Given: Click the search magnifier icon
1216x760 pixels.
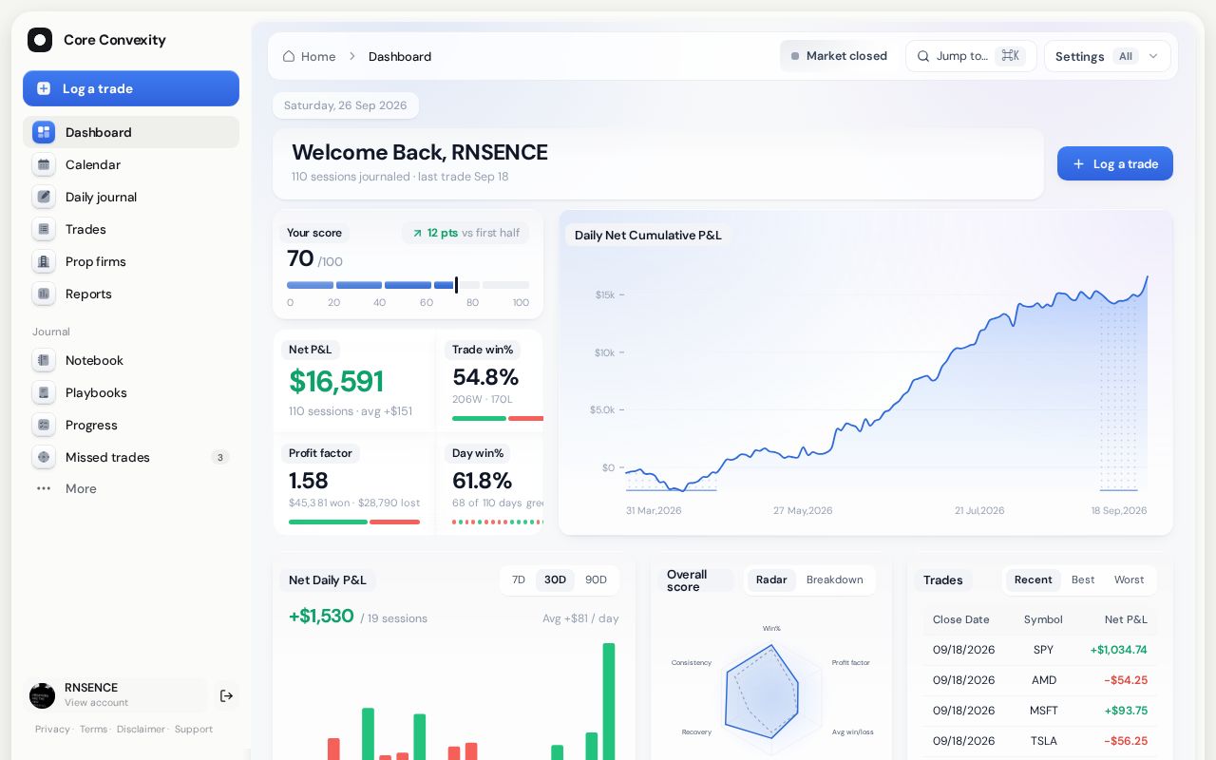Looking at the screenshot, I should (x=923, y=56).
